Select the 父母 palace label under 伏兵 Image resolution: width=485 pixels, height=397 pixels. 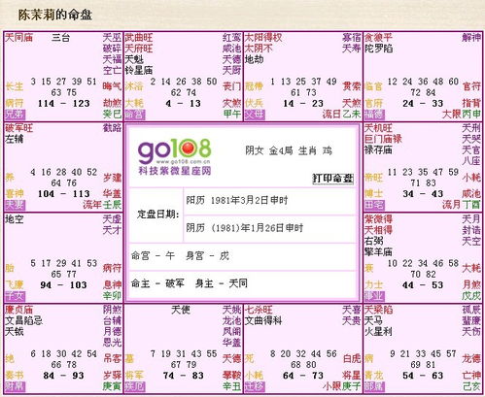pos(255,115)
